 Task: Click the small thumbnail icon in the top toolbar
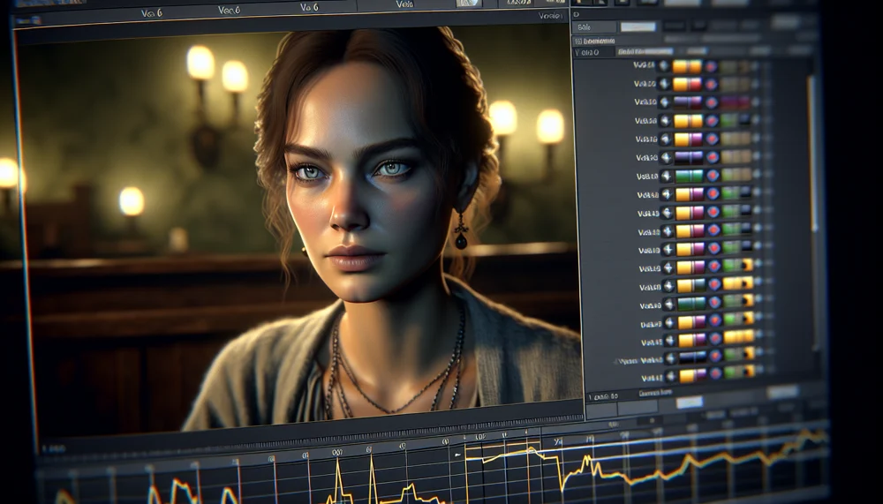[x=468, y=4]
